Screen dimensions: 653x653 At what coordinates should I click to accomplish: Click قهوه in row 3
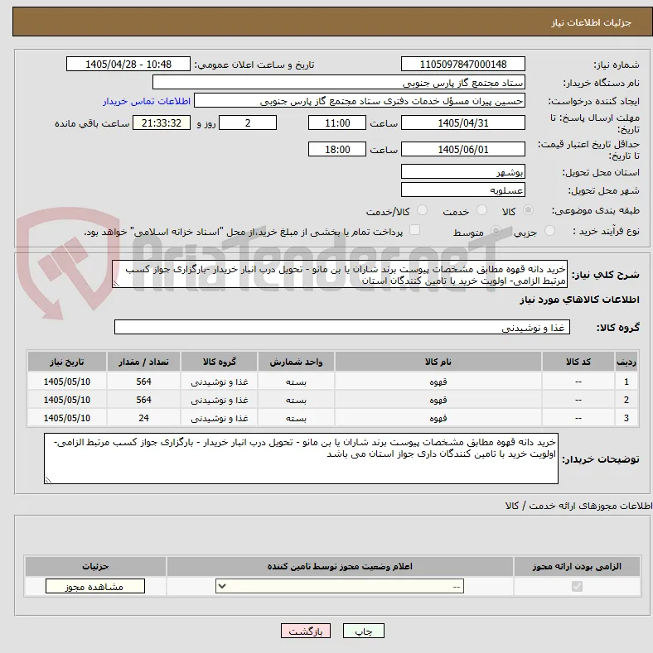pos(438,418)
